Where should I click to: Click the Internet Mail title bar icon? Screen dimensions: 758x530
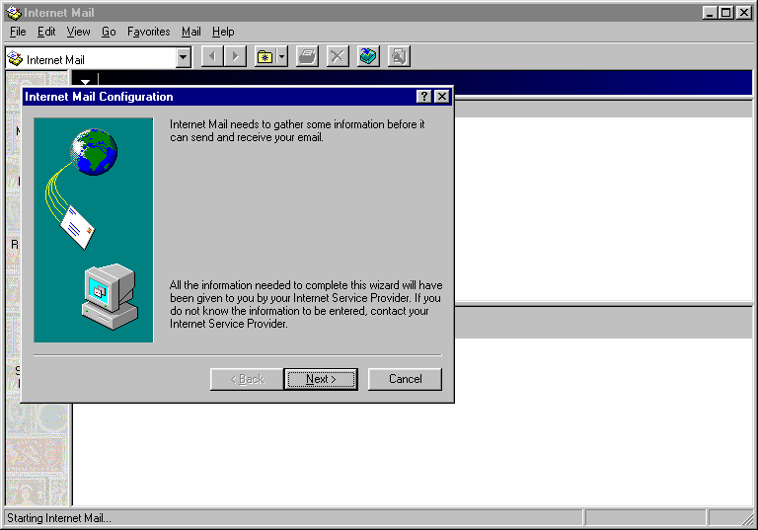14,13
